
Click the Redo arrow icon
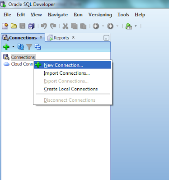[x=53, y=26]
